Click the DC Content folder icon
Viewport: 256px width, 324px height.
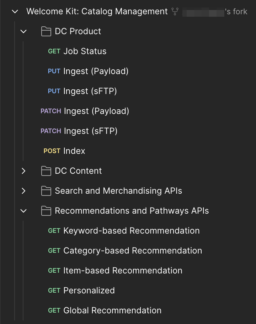(46, 171)
